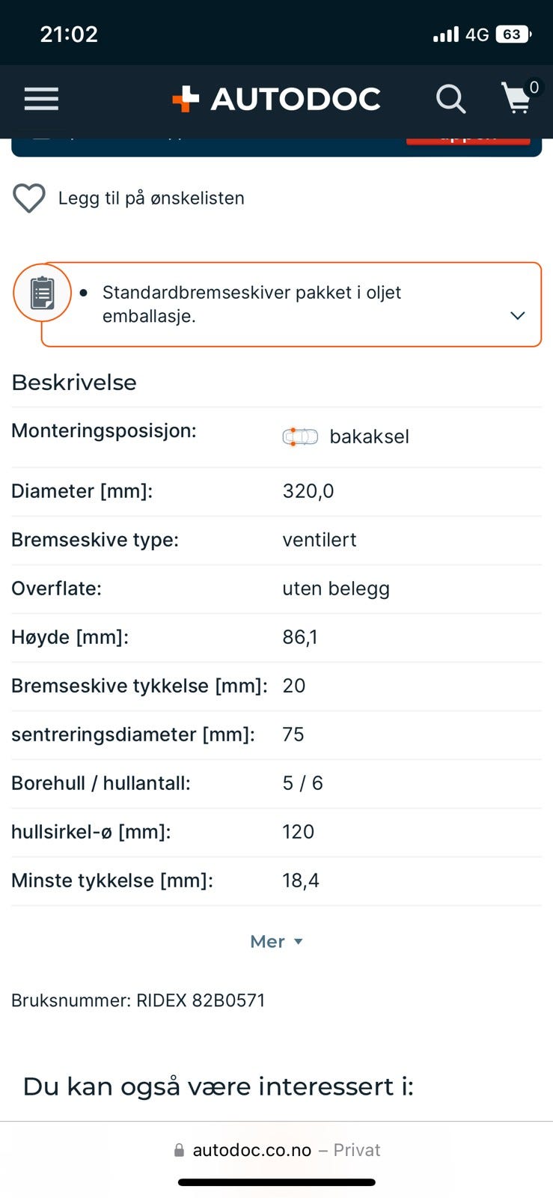Tap the autodoc.co.no address bar
The width and height of the screenshot is (553, 1198).
click(x=276, y=1150)
